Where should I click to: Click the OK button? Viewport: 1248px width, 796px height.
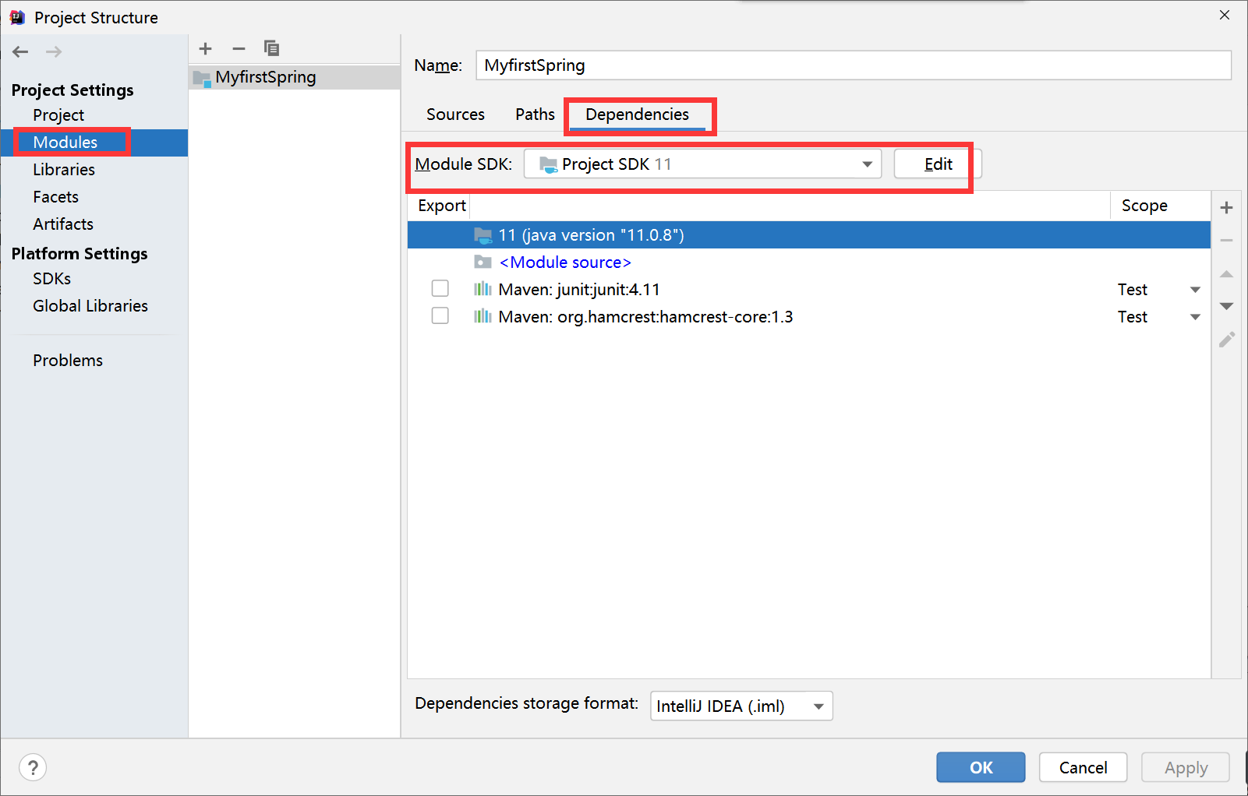[981, 767]
